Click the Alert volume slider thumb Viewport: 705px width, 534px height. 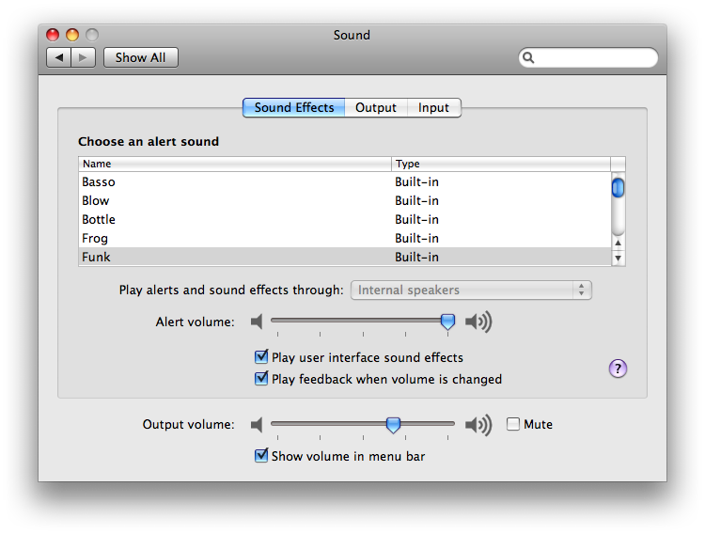[447, 322]
